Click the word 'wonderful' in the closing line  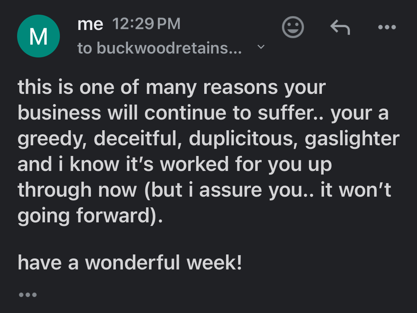click(x=133, y=263)
